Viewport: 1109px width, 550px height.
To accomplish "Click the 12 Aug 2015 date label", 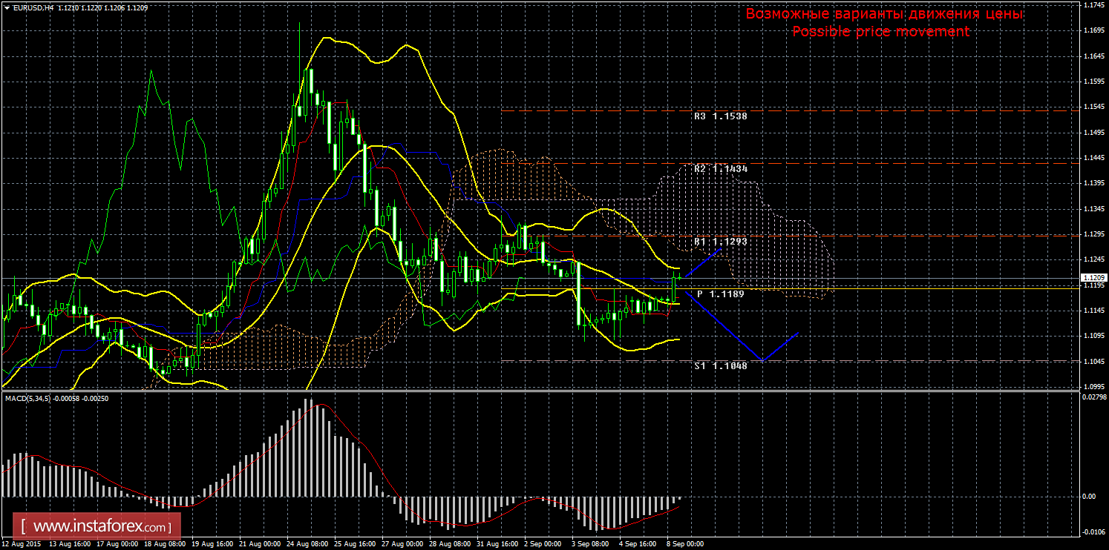I will pyautogui.click(x=22, y=543).
